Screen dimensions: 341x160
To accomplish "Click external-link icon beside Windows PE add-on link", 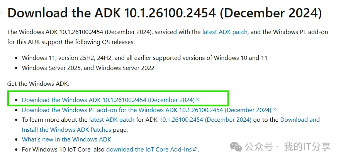I will tap(275, 110).
